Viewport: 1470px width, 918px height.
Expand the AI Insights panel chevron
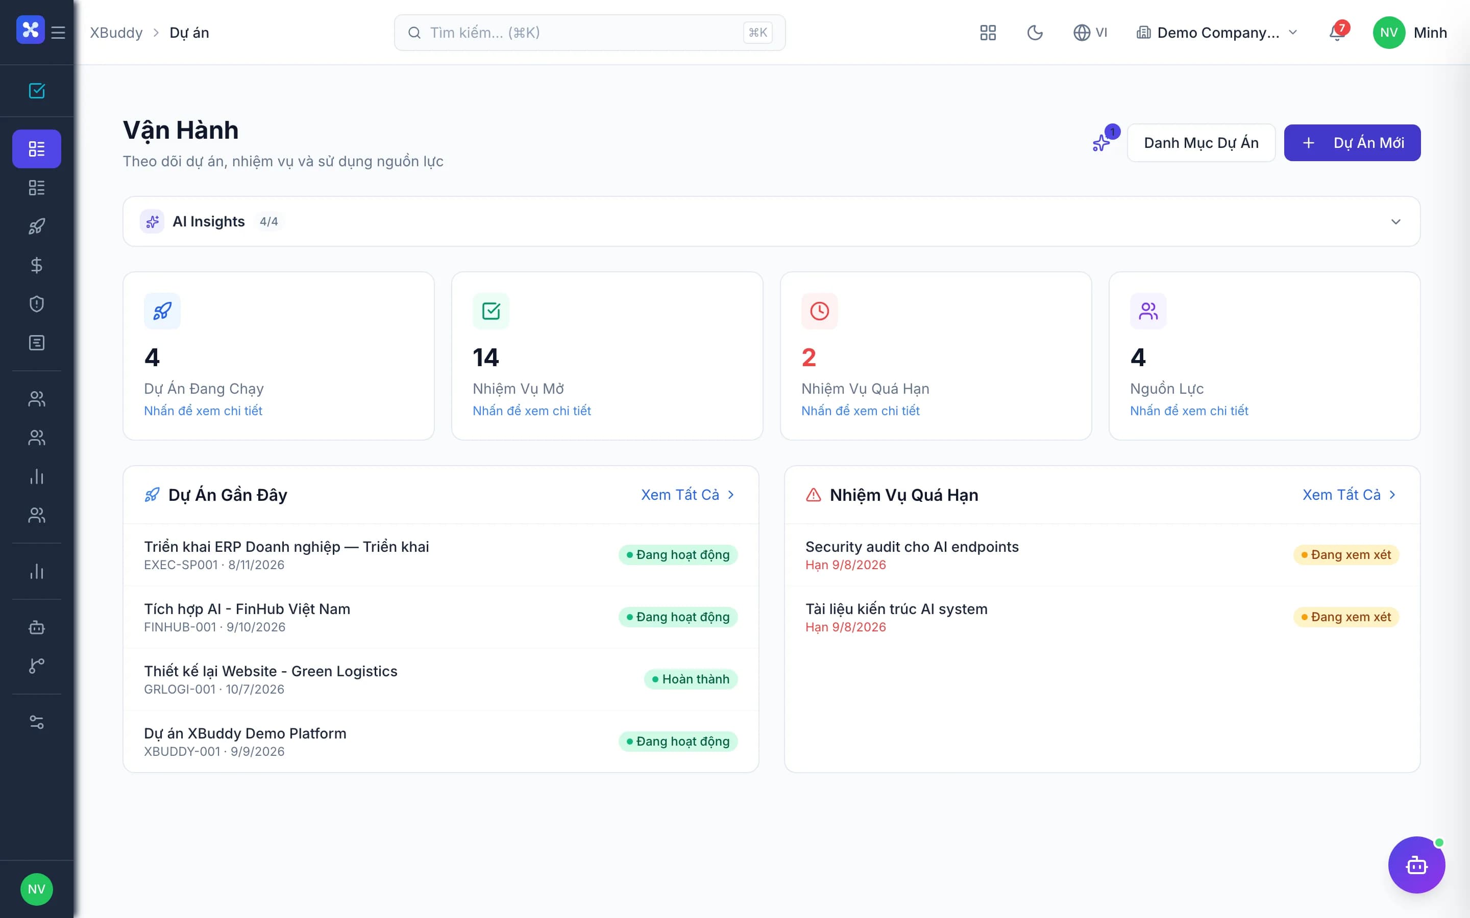1396,222
